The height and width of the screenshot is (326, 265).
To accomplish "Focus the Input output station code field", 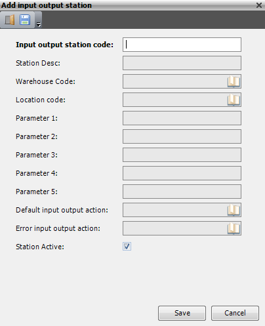I will (x=182, y=45).
